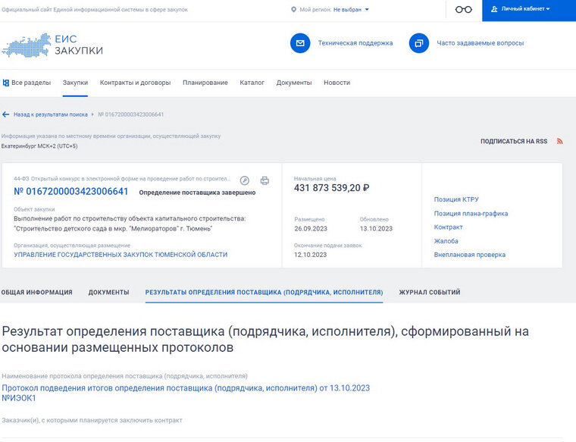Click the user icon in Личный кабинет
The height and width of the screenshot is (442, 576).
(494, 9)
